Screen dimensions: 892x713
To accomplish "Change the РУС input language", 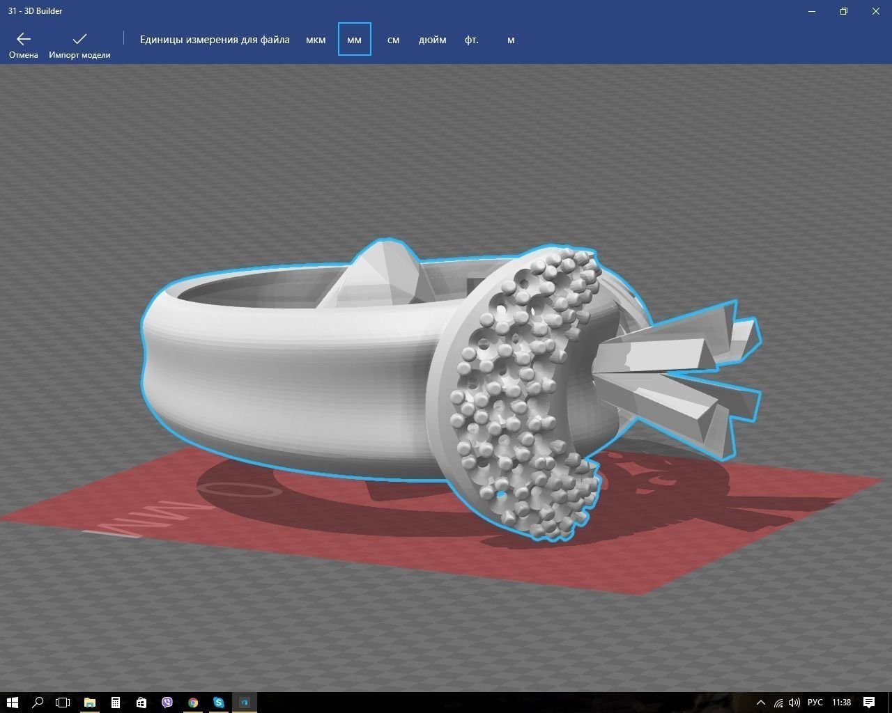I will click(x=815, y=703).
